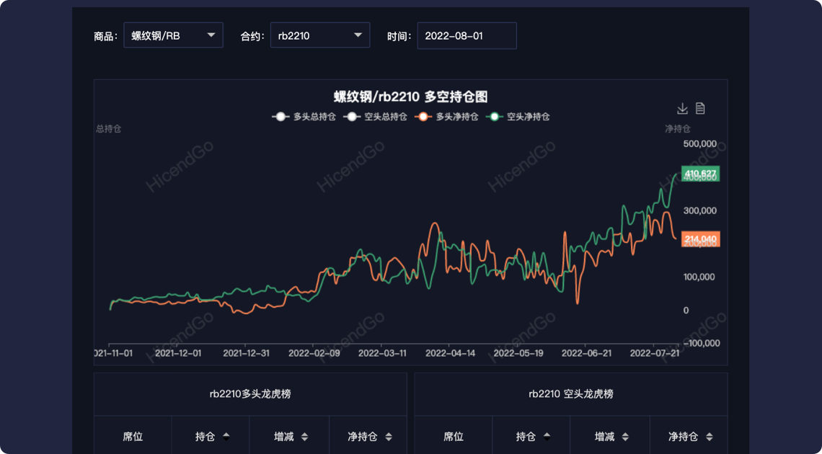Hide the green 空头净持仓 series
Viewport: 822px width, 454px height.
point(517,117)
